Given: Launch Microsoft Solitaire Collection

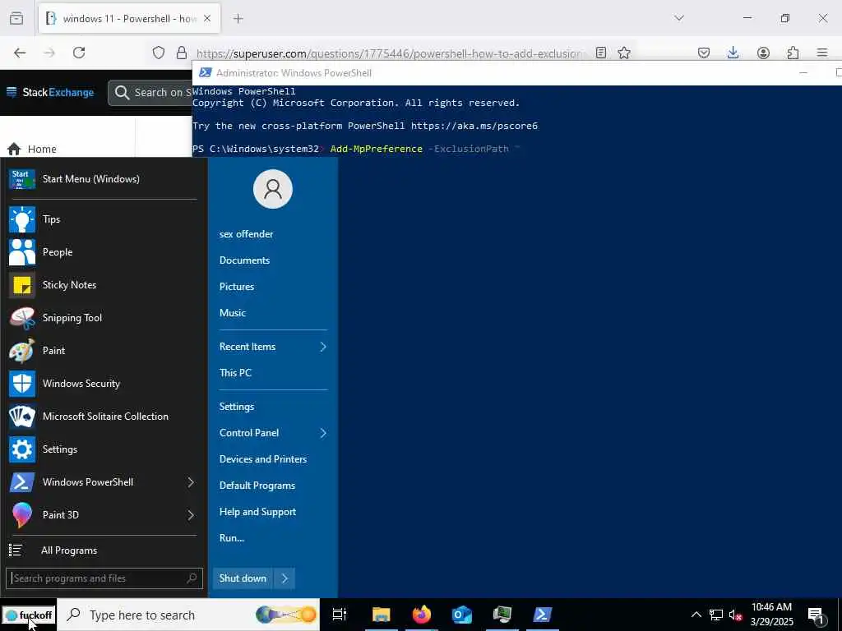Looking at the screenshot, I should (x=102, y=417).
